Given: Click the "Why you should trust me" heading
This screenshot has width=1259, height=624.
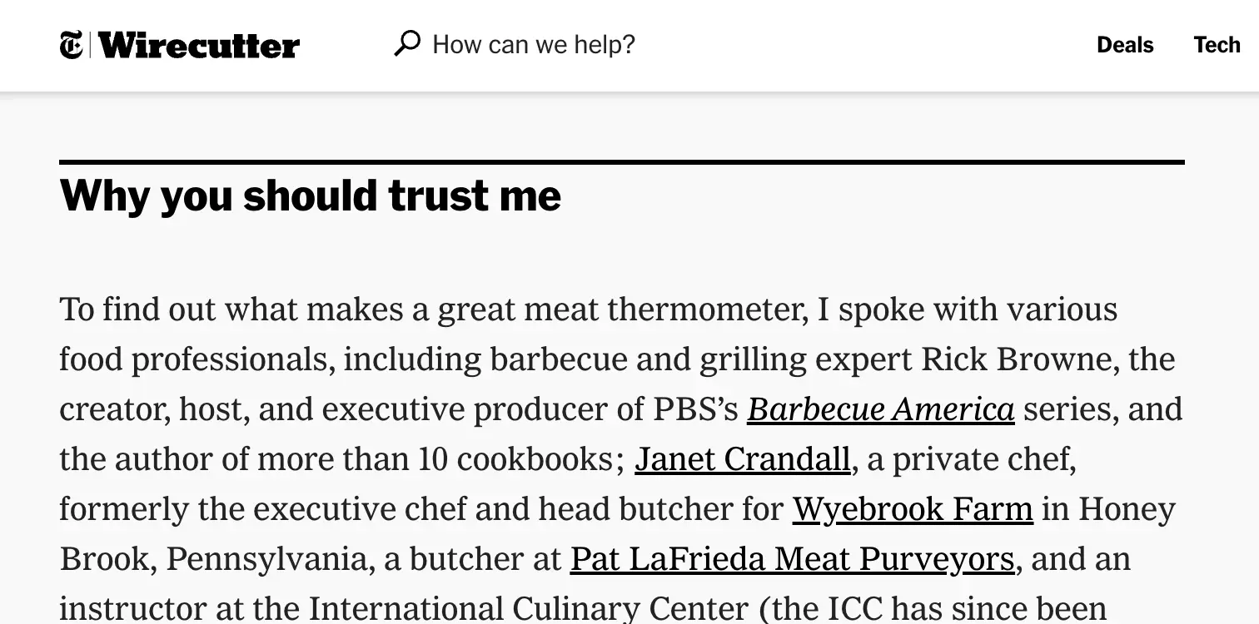Looking at the screenshot, I should click(311, 196).
